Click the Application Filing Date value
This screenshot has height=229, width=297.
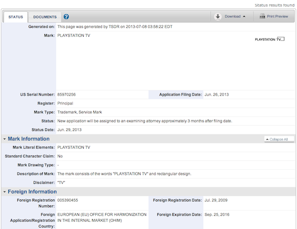tap(217, 94)
